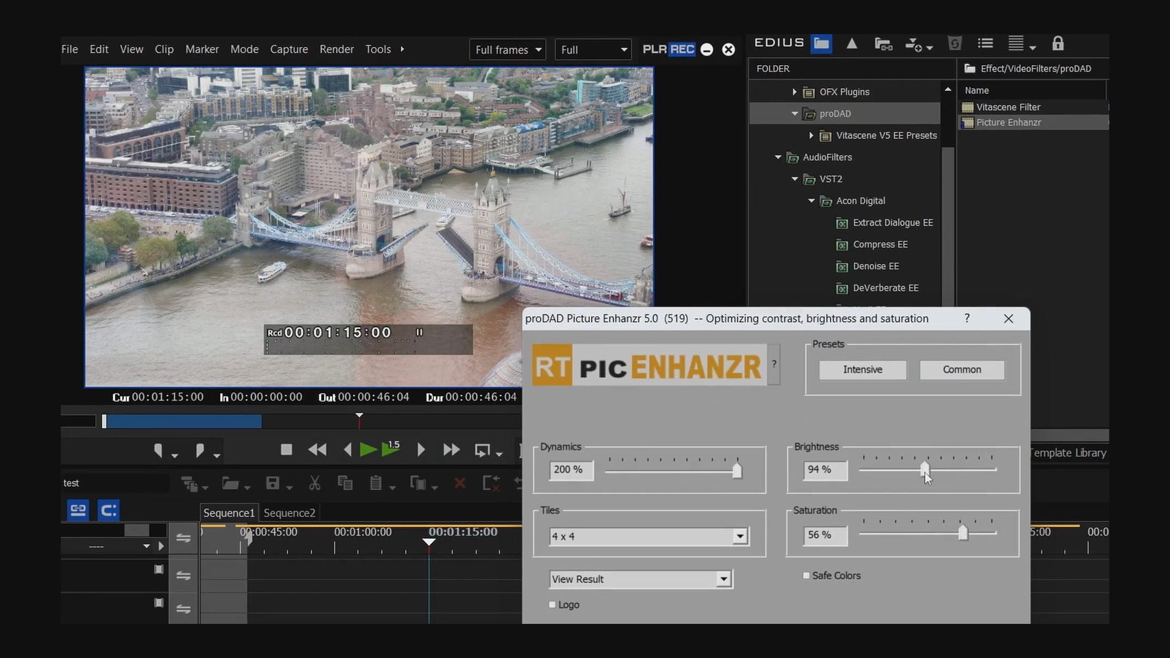Image resolution: width=1170 pixels, height=658 pixels.
Task: Open the Tiles 4 x 4 dropdown
Action: [x=739, y=536]
